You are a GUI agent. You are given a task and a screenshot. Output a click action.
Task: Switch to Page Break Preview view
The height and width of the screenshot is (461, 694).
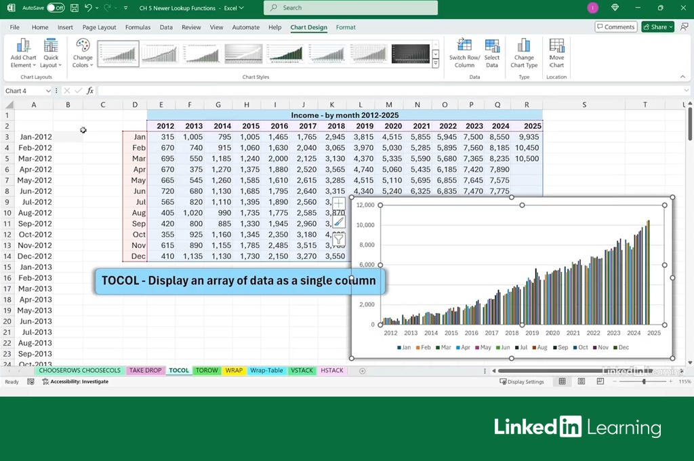click(x=600, y=382)
